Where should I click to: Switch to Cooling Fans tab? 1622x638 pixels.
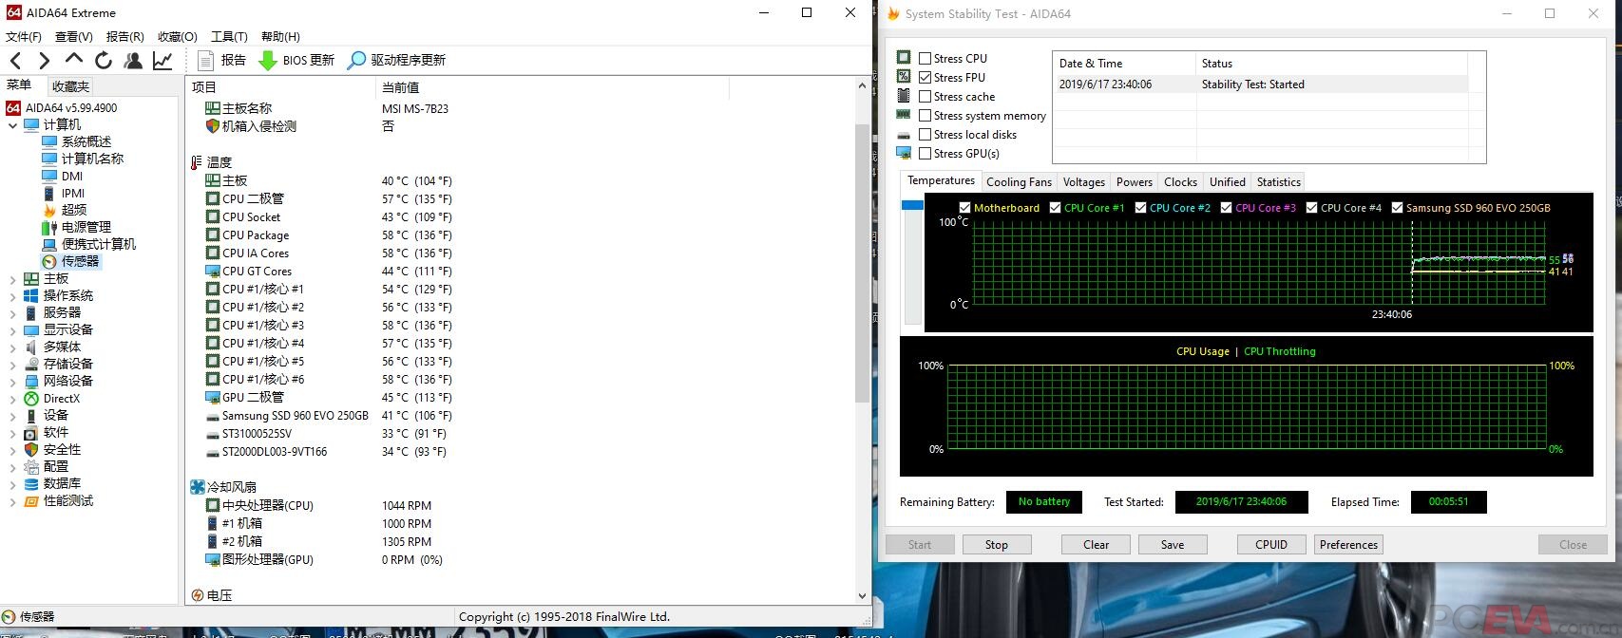[1019, 181]
